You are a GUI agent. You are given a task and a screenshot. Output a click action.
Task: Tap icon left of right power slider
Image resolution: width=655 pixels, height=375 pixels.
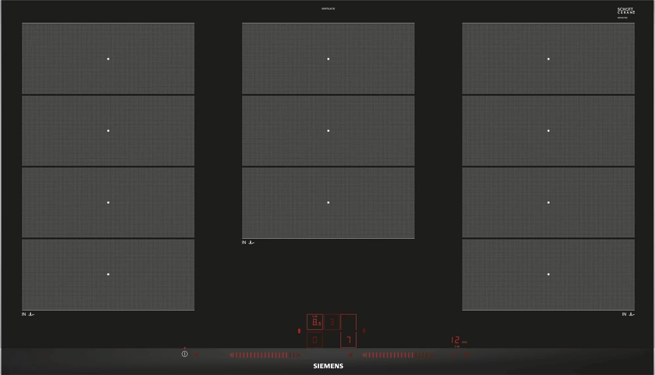click(x=351, y=355)
